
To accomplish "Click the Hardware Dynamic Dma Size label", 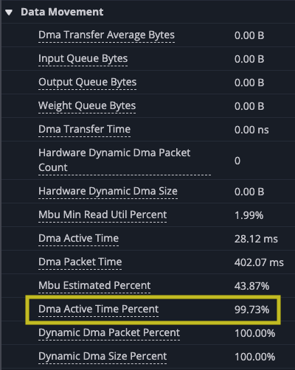I will click(x=108, y=191).
